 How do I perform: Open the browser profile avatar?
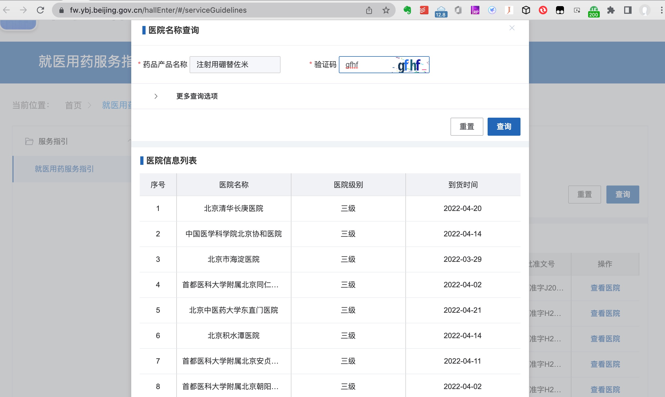pos(645,10)
